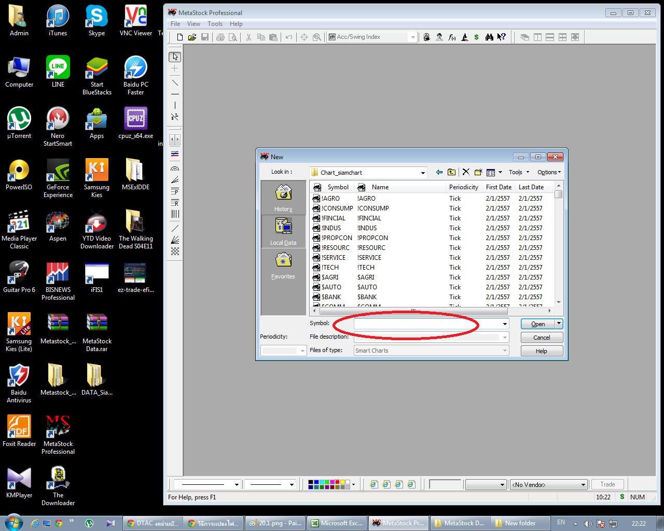This screenshot has width=664, height=531.
Task: Click the create new folder icon
Action: (x=478, y=172)
